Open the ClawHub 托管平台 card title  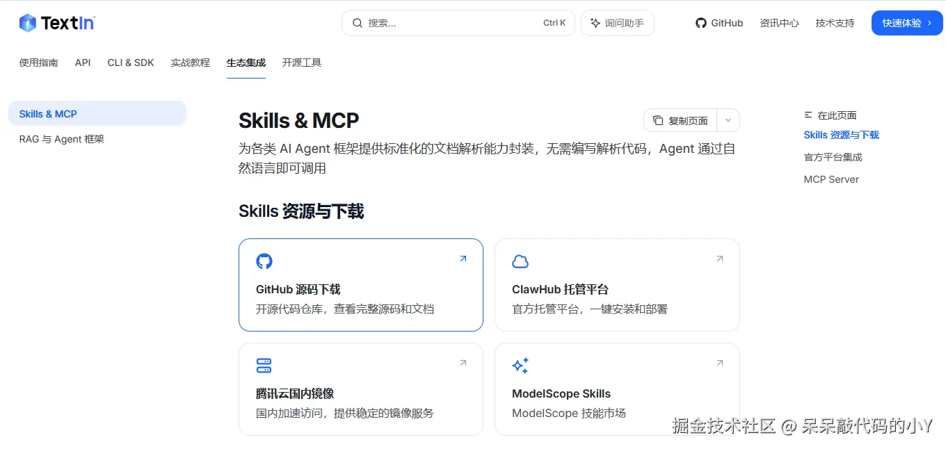coord(560,289)
